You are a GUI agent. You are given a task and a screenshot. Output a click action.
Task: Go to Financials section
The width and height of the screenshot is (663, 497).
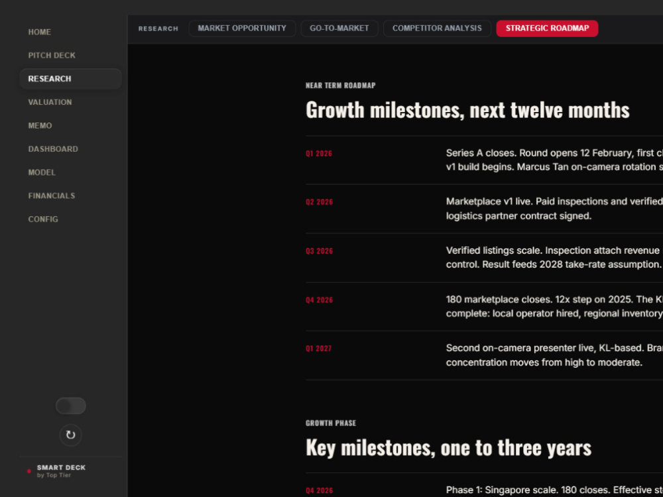(x=52, y=195)
